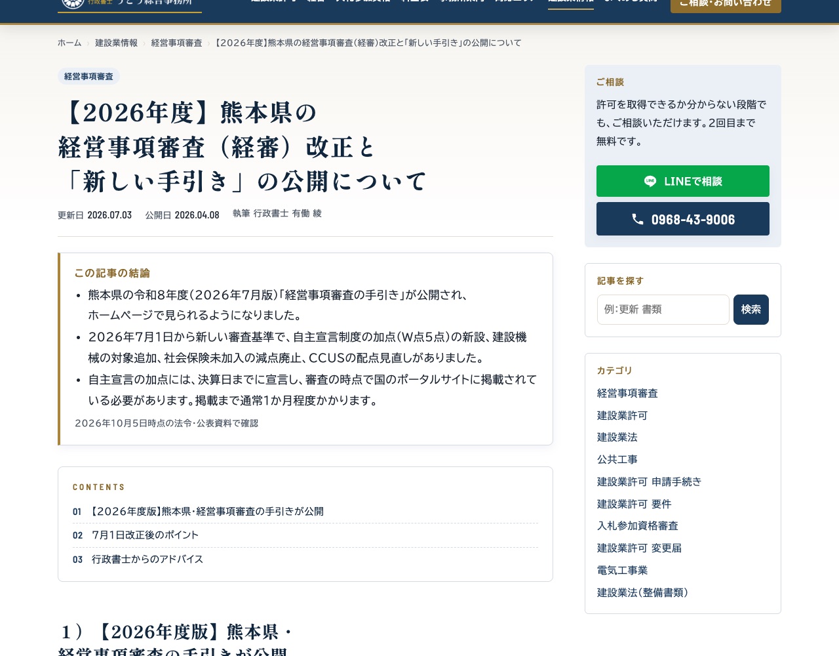Jump to contents item 01 手引きが公開
Screen dimensions: 839x656
(x=305, y=512)
